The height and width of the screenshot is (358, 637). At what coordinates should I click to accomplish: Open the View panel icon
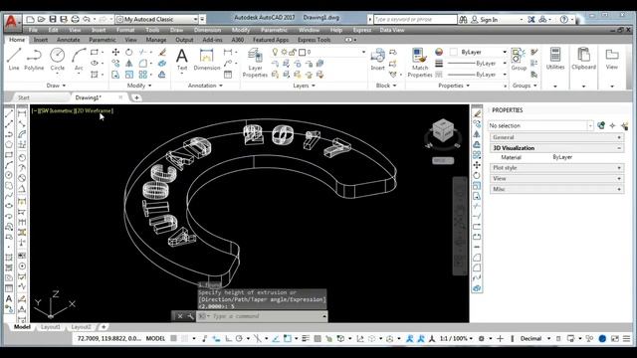tap(612, 58)
